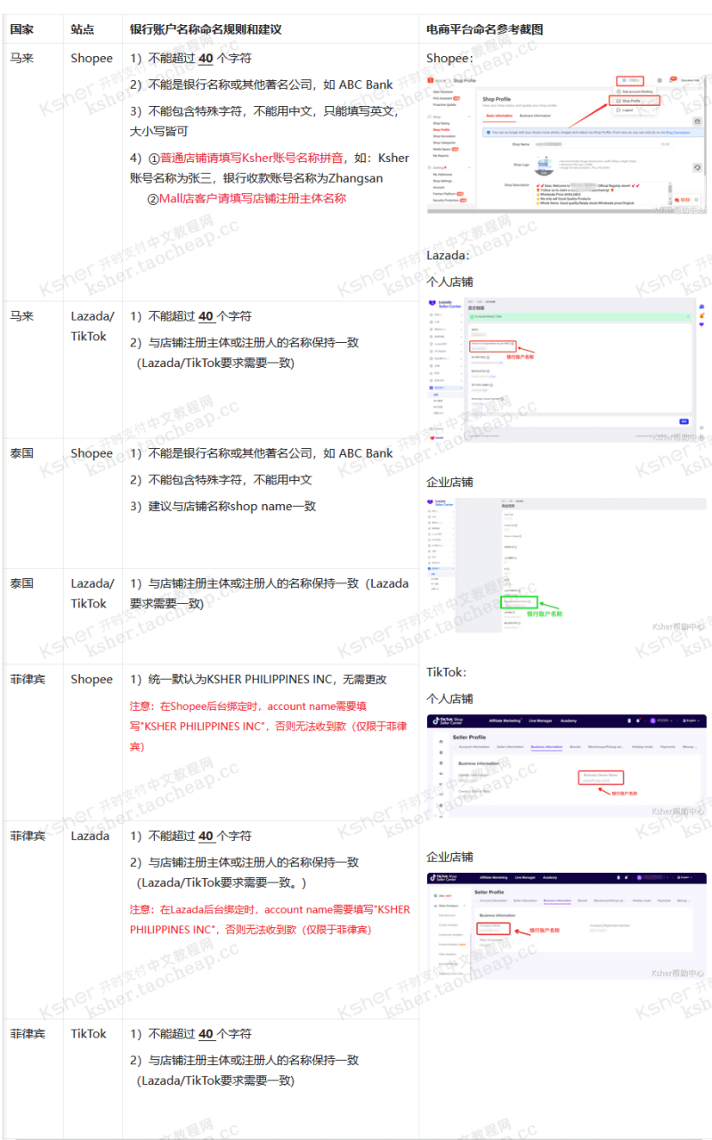Screen dimensions: 712x1140
Task: Click the Shopee logo in the Shopee screenshot
Action: pyautogui.click(x=431, y=80)
